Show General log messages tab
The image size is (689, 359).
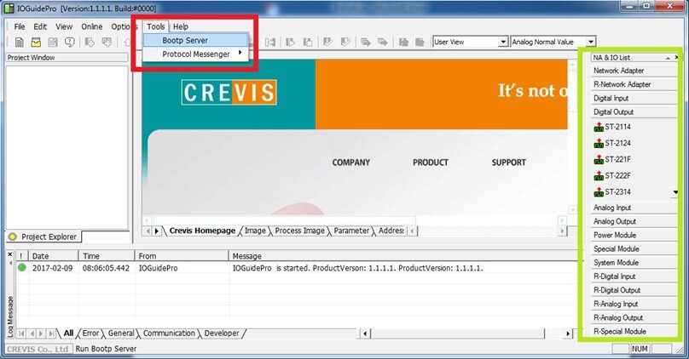point(121,333)
